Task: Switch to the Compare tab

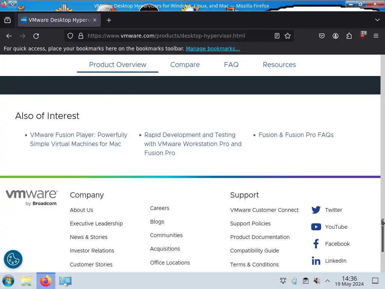Action: (x=185, y=65)
